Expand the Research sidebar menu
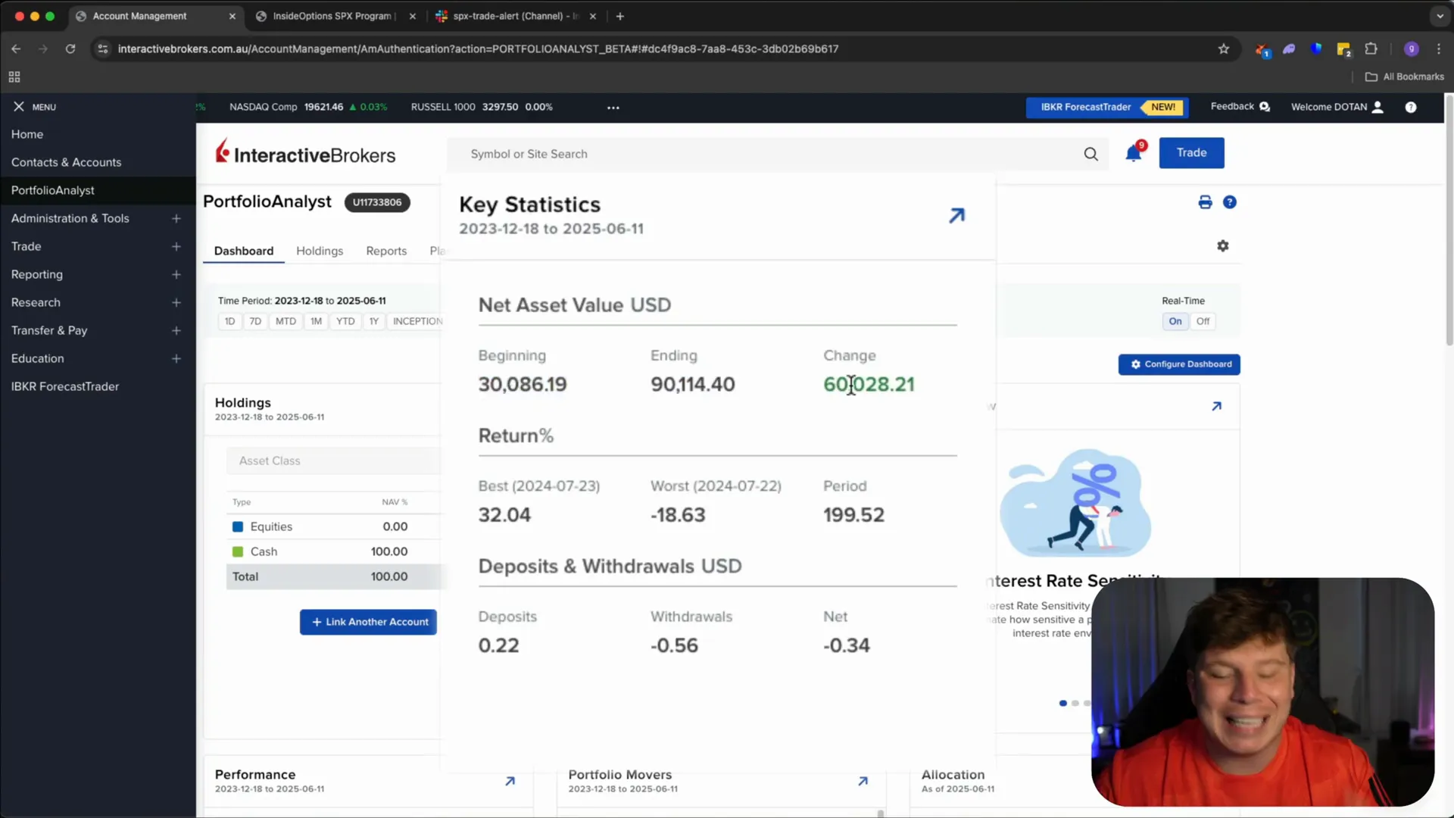The height and width of the screenshot is (818, 1454). pyautogui.click(x=176, y=303)
